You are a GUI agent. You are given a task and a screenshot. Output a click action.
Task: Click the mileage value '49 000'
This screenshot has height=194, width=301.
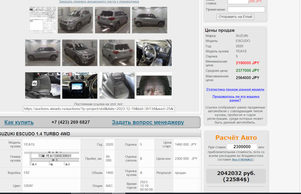pos(109,159)
